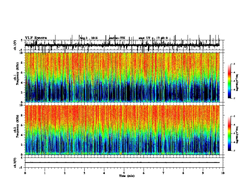Click time axis tick label "1"

coord(45,173)
